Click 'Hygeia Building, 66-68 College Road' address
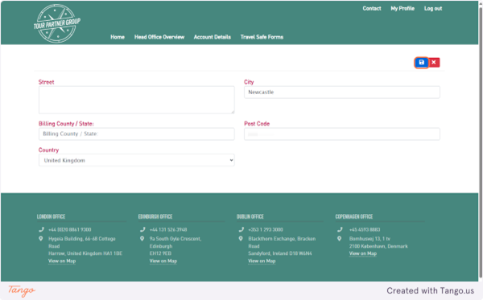 pyautogui.click(x=82, y=242)
